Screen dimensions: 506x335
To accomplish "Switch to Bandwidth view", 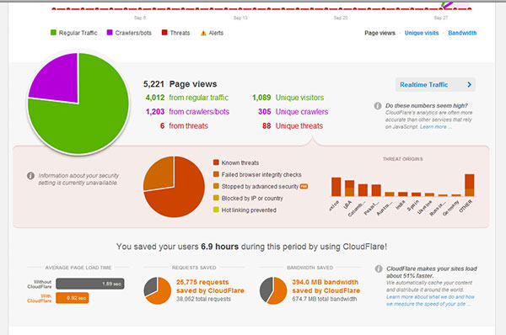I will (x=462, y=33).
